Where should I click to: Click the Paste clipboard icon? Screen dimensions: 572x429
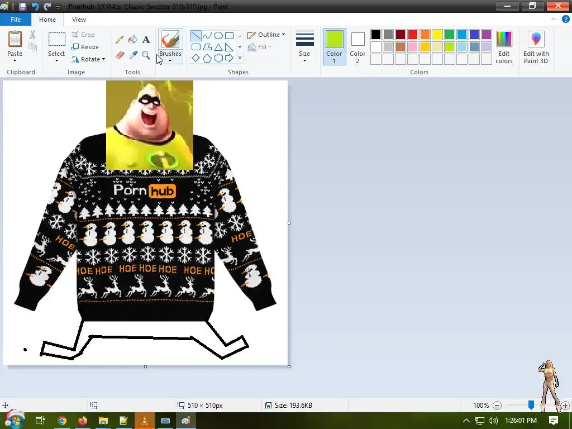click(15, 39)
